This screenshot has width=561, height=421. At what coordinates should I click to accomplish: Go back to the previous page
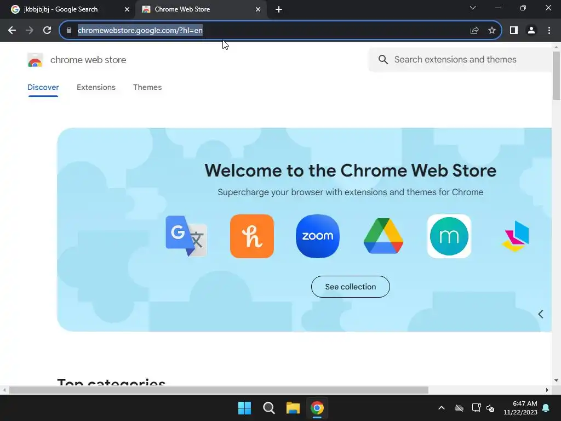pos(12,31)
